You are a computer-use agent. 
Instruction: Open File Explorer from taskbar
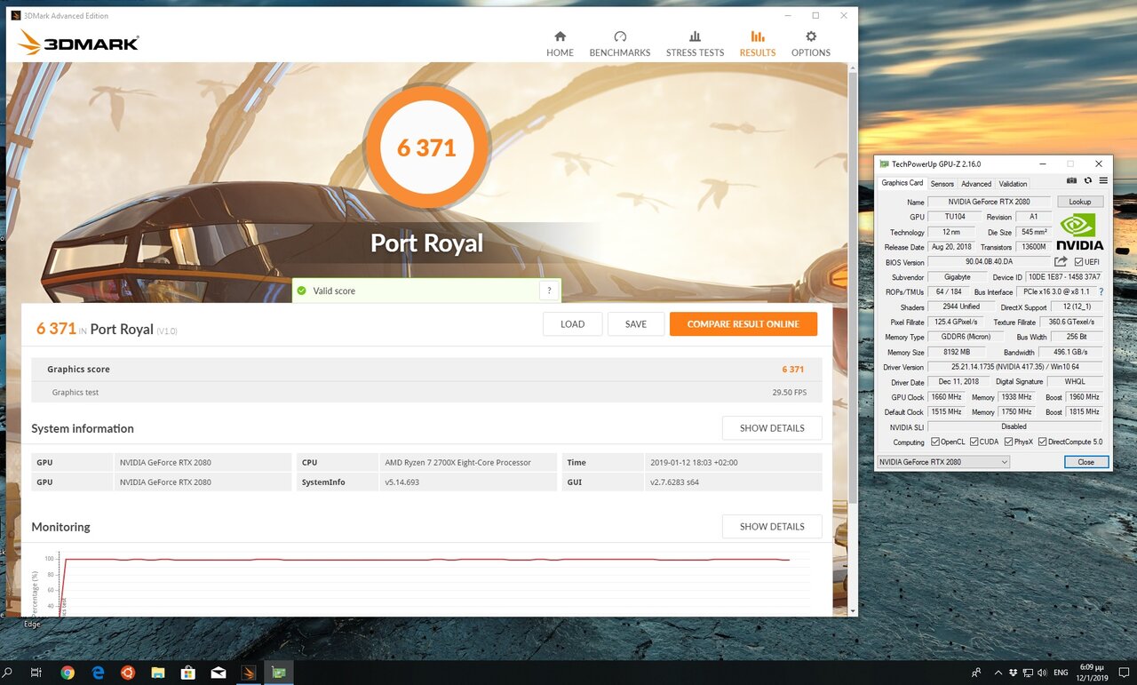tap(158, 673)
